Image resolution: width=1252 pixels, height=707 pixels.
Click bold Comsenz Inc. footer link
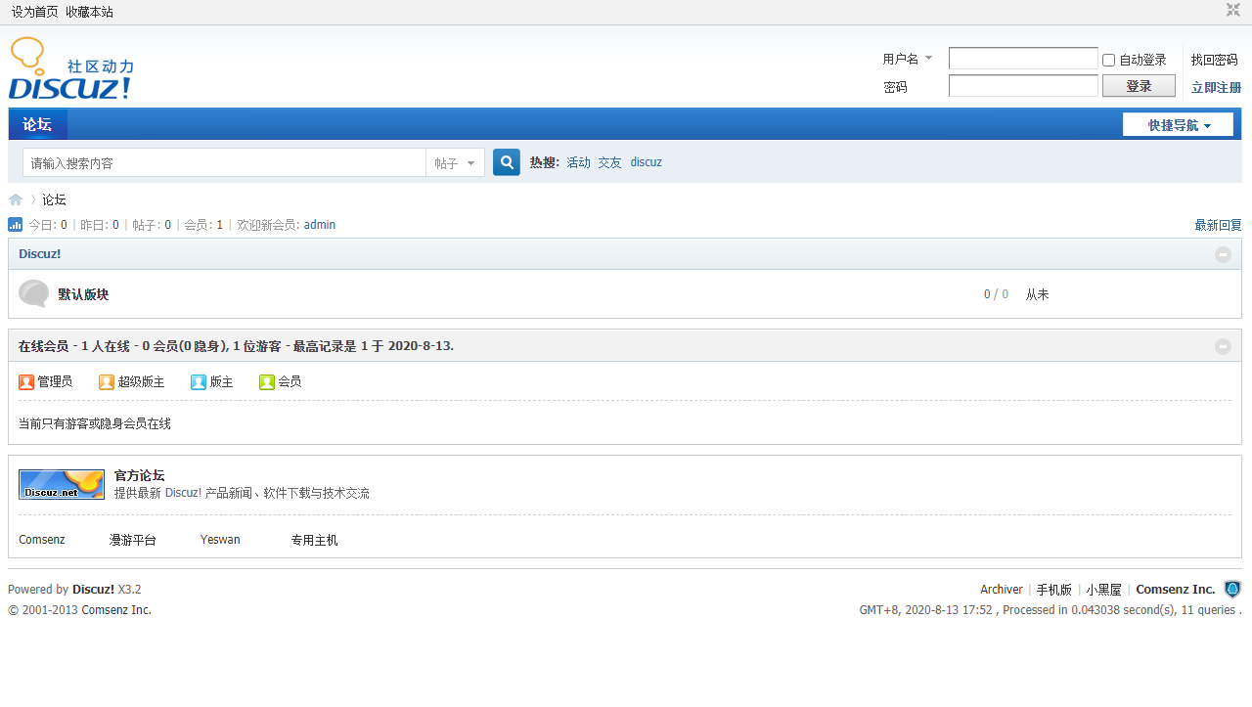point(1176,590)
